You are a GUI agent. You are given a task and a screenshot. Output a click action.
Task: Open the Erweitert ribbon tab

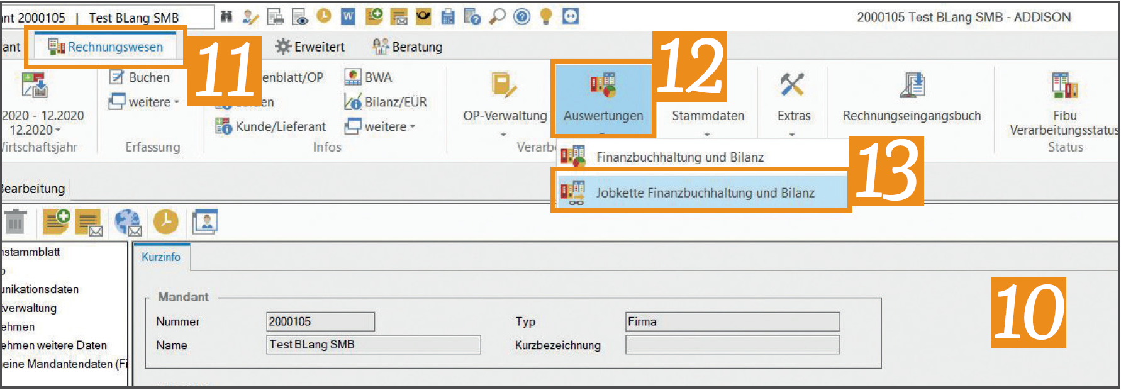coord(310,47)
